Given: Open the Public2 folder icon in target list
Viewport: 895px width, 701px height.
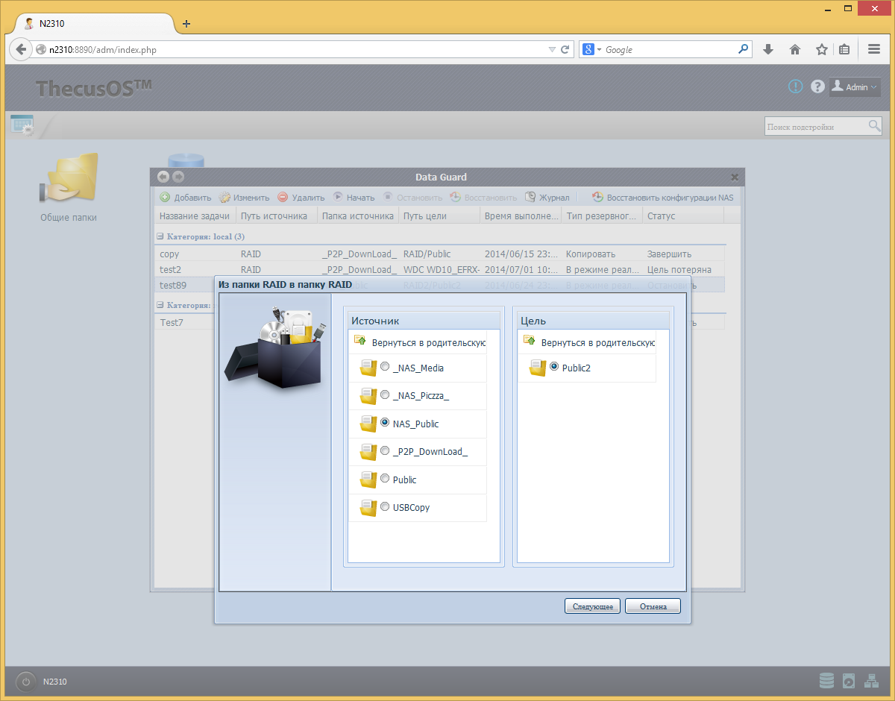Looking at the screenshot, I should click(x=538, y=368).
